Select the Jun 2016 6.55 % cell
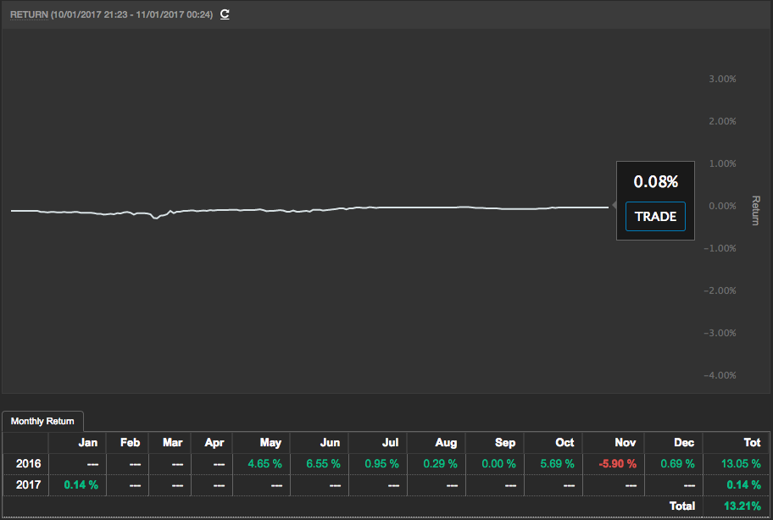 [323, 464]
